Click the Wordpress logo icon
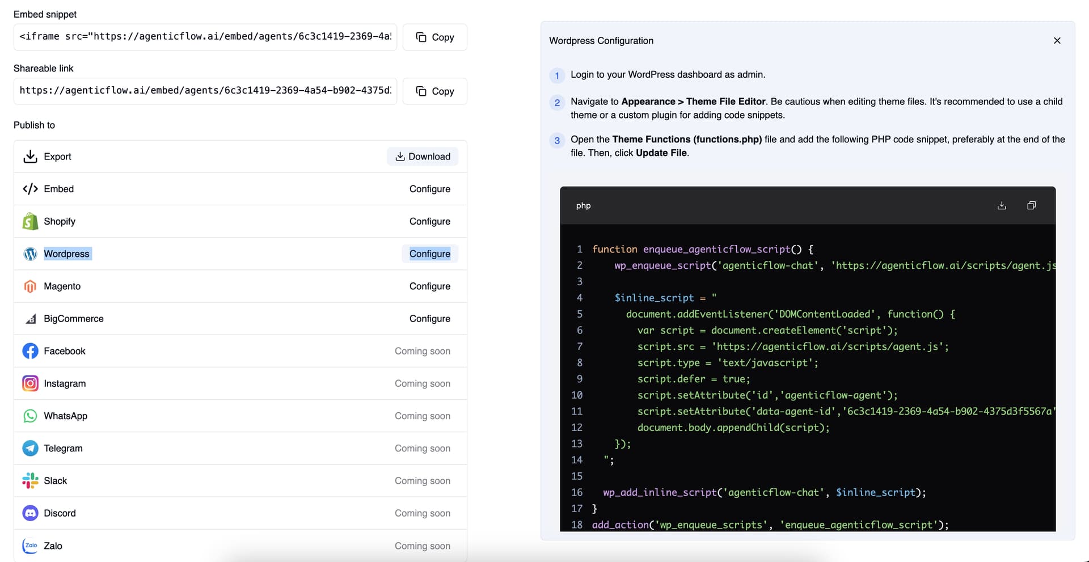 point(30,253)
